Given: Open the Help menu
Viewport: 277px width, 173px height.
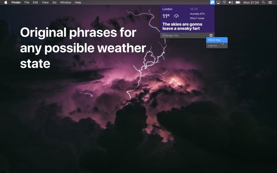Looking at the screenshot, I should pyautogui.click(x=78, y=2).
